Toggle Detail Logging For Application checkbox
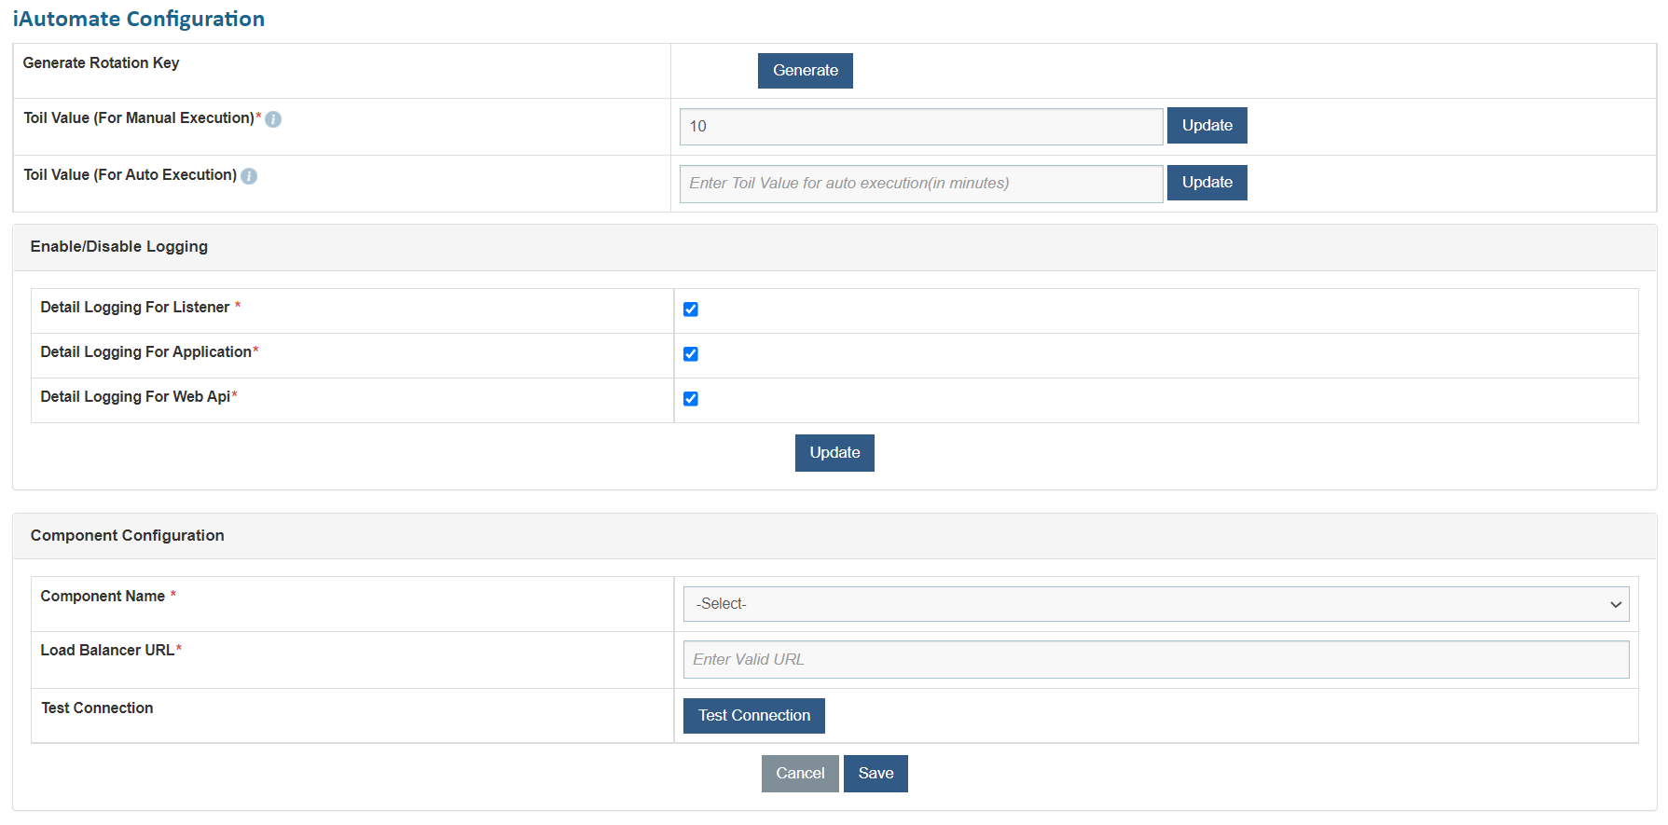This screenshot has height=825, width=1668. (691, 354)
